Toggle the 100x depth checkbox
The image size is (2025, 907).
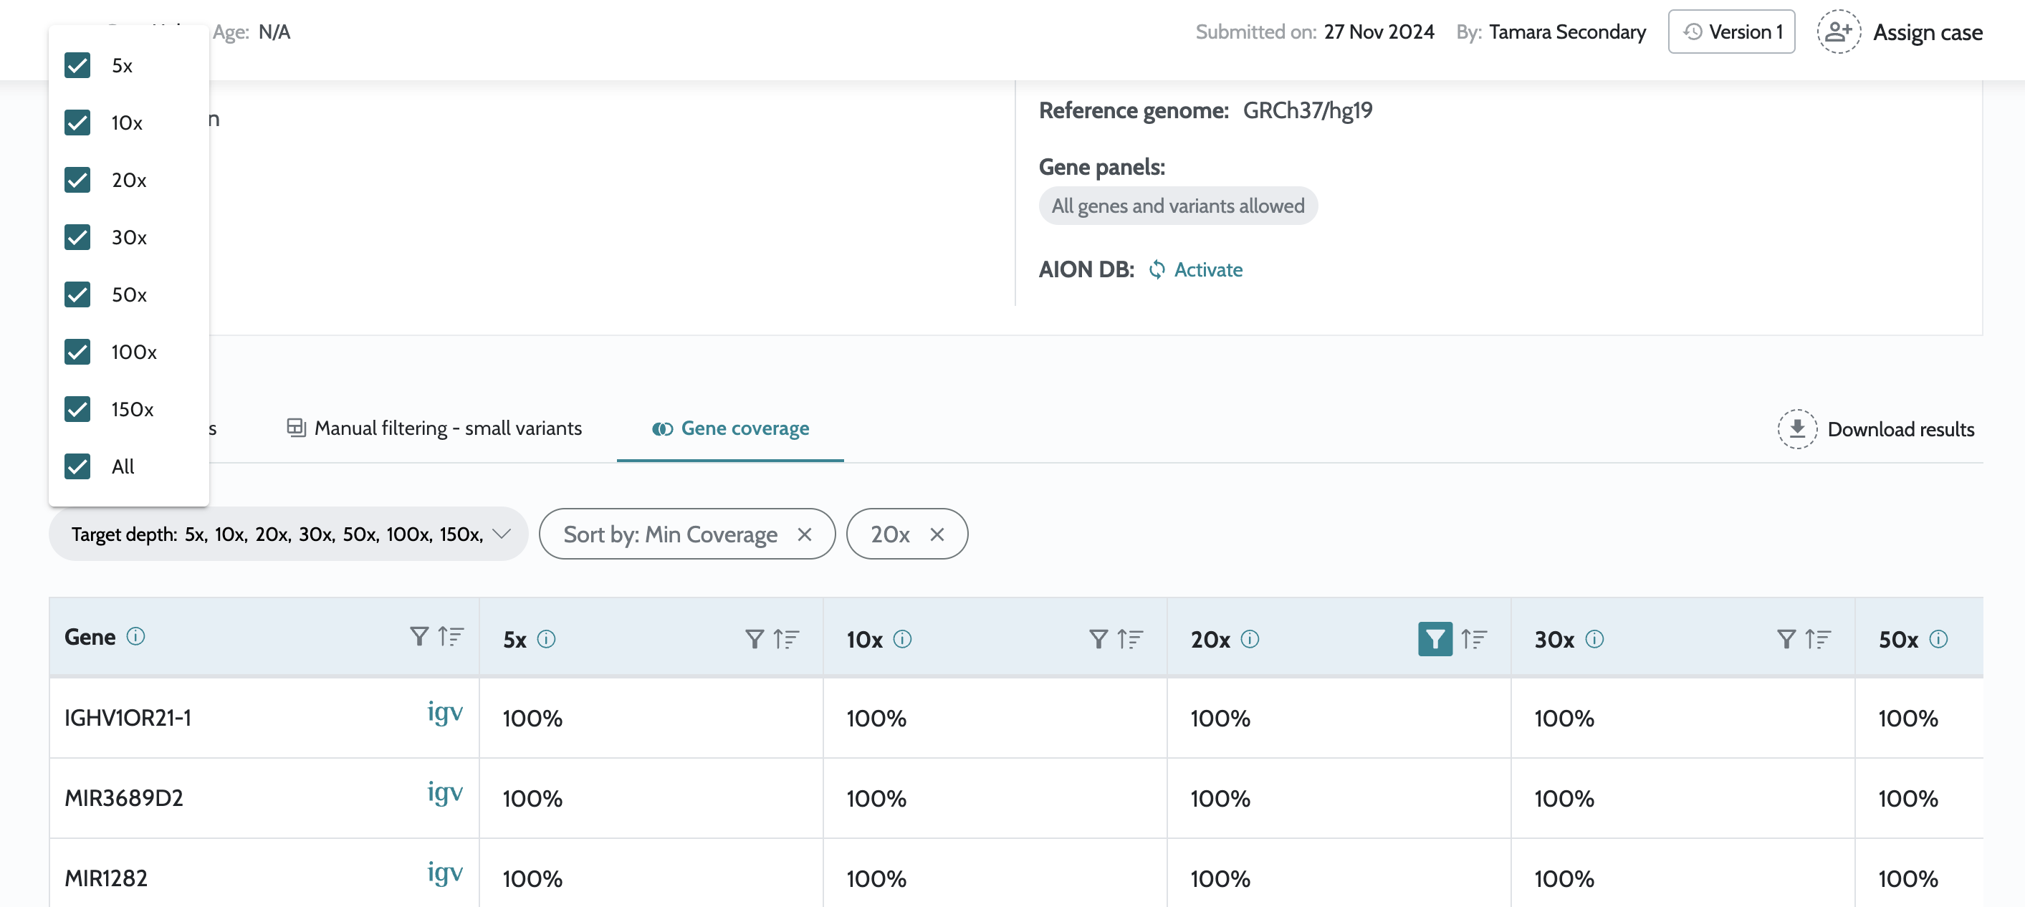78,351
